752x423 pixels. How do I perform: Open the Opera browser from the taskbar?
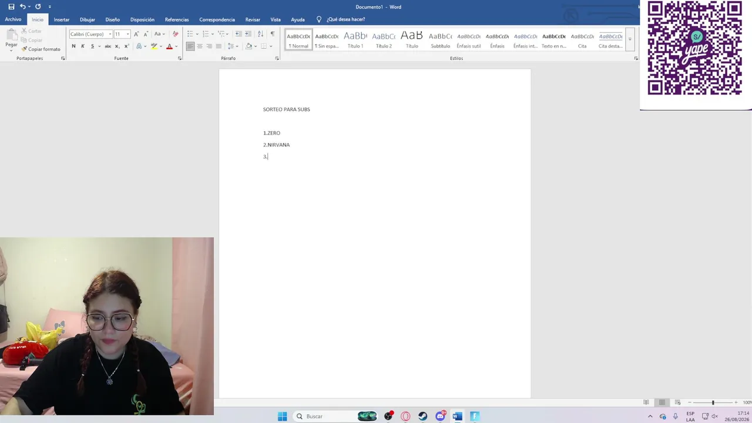point(405,417)
